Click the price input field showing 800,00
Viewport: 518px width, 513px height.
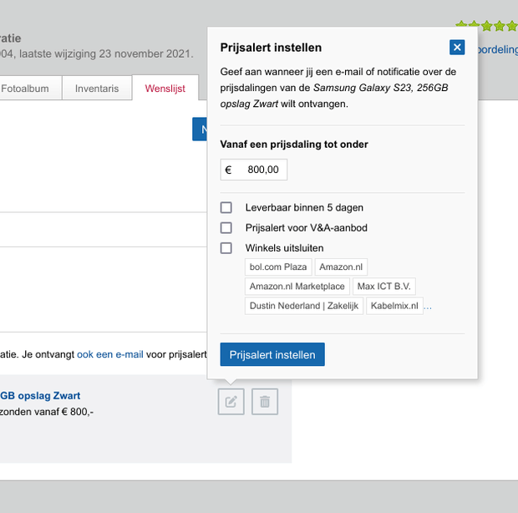pyautogui.click(x=254, y=170)
